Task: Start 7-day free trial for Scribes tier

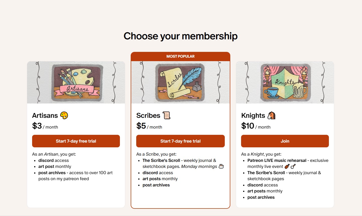Action: 180,141
